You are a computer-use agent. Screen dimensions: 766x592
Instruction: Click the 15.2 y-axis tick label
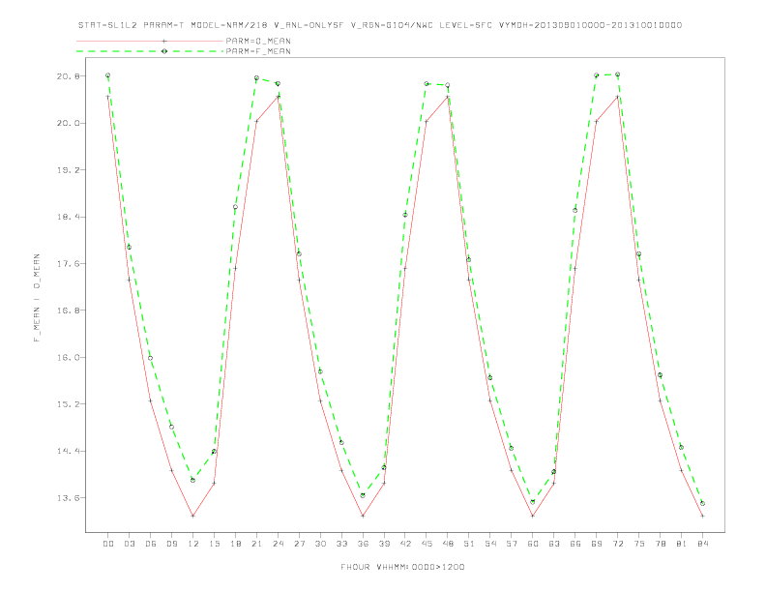[x=69, y=404]
